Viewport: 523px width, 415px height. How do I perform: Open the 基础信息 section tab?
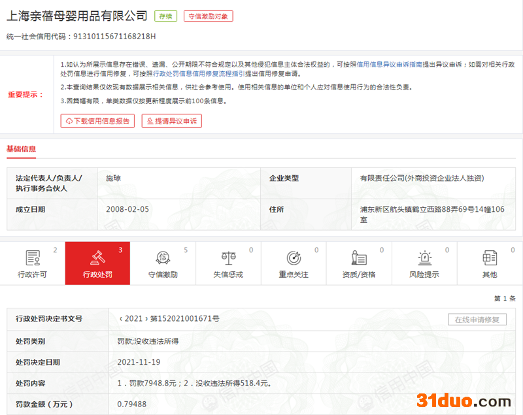pyautogui.click(x=22, y=149)
